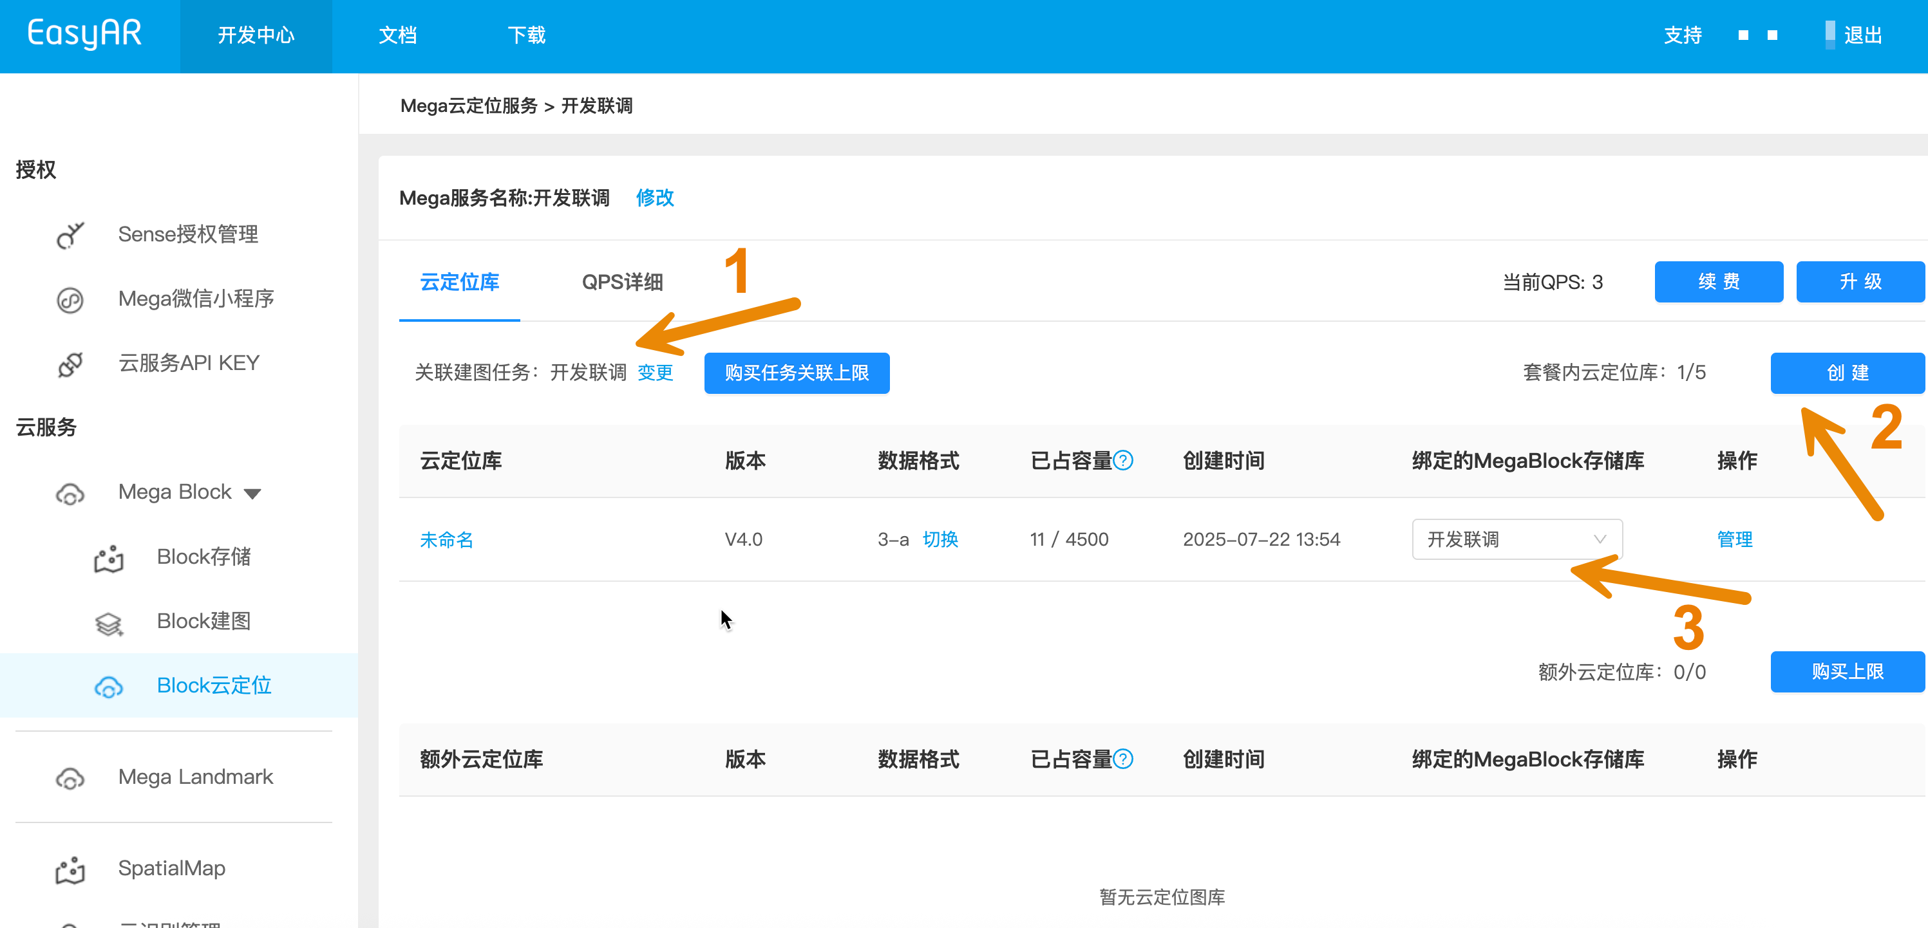Click the Sense授权管理 key icon
The width and height of the screenshot is (1928, 928).
pyautogui.click(x=70, y=236)
